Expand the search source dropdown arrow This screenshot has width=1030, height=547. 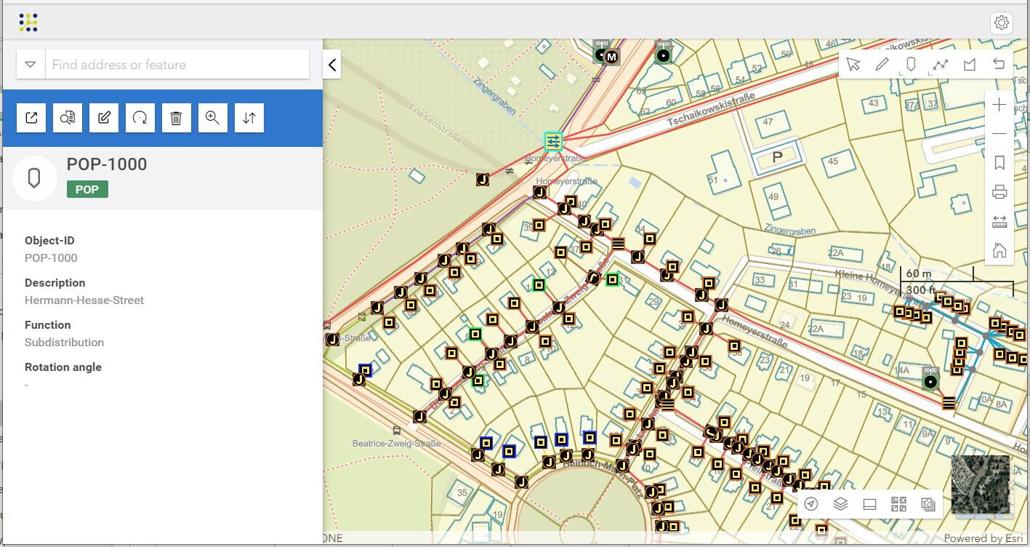(x=31, y=65)
